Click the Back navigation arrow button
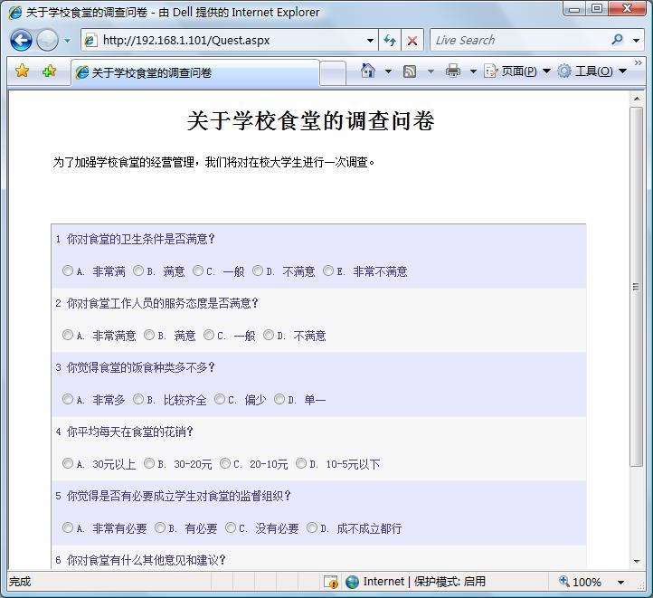Screen dimensions: 653x598 pos(21,41)
